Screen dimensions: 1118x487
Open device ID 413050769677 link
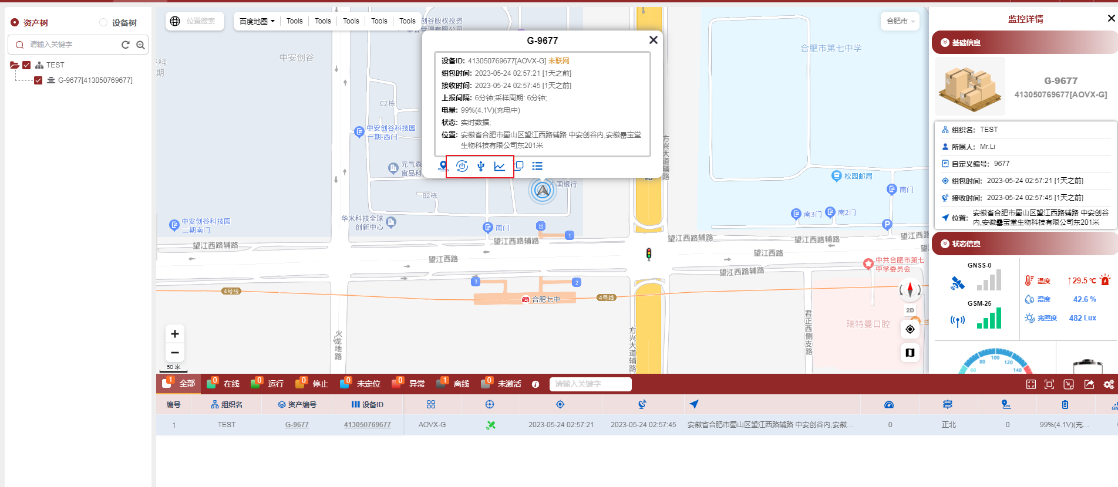pyautogui.click(x=367, y=425)
